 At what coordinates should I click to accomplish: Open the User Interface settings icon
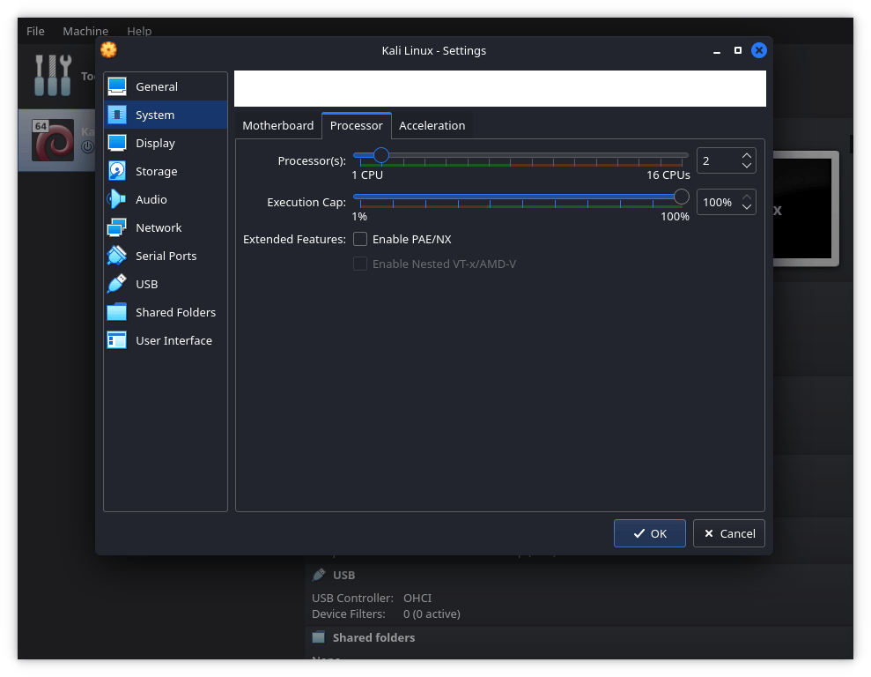[x=117, y=340]
